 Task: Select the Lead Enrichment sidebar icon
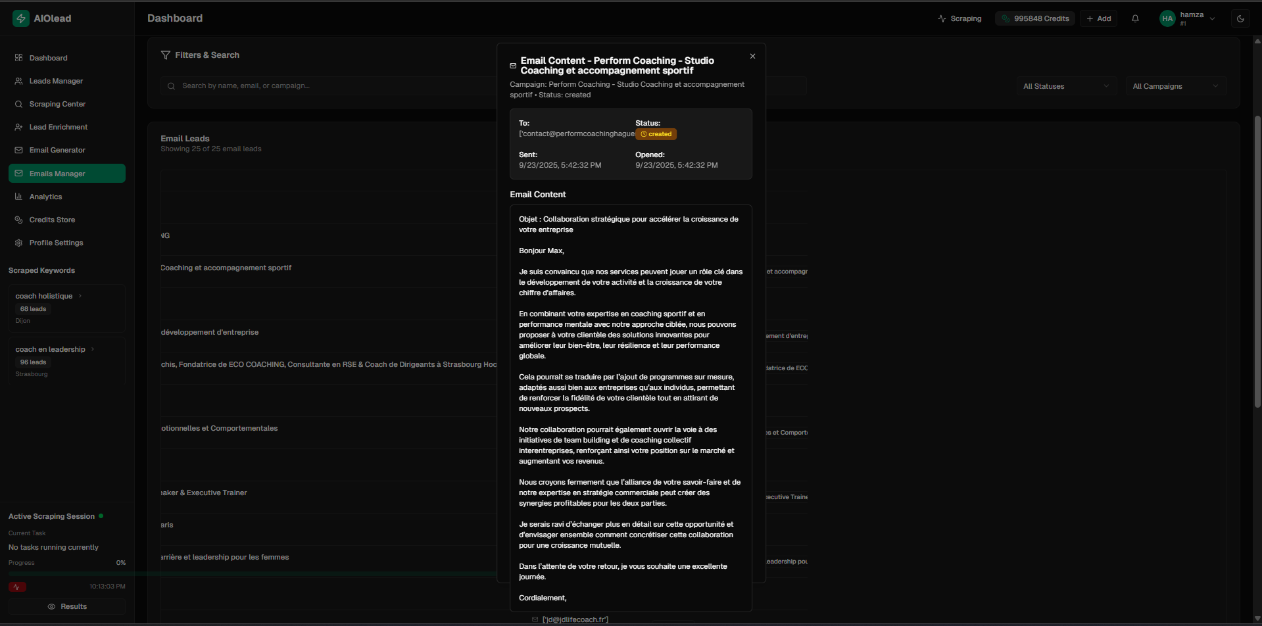tap(18, 127)
